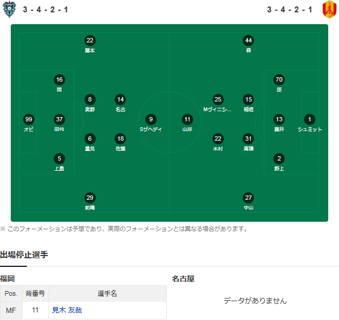
Task: Click the Nagoya Grampus team crest
Action: [329, 9]
